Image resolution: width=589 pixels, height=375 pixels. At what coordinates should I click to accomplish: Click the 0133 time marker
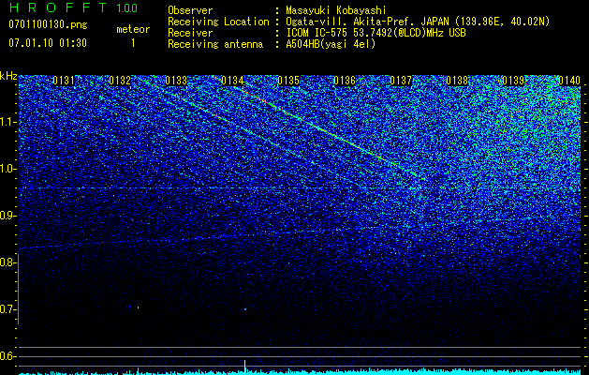176,81
